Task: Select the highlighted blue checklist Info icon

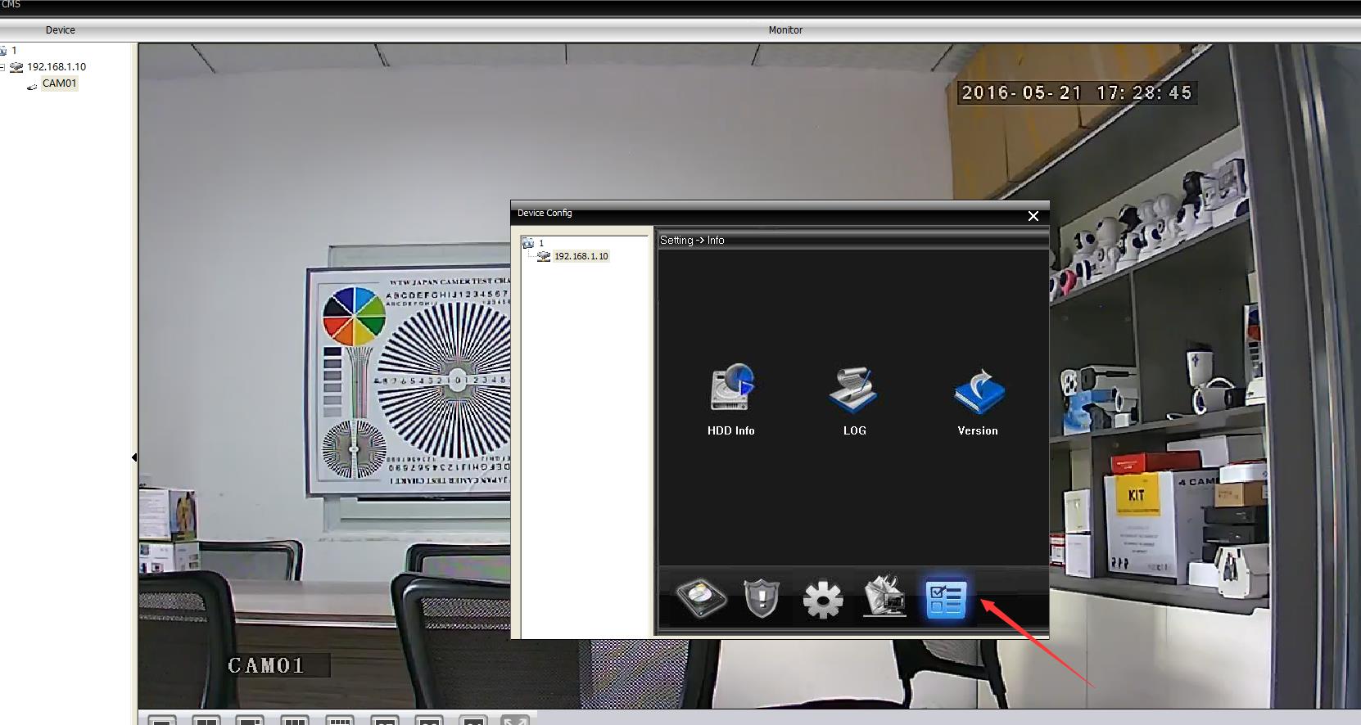Action: (x=946, y=599)
